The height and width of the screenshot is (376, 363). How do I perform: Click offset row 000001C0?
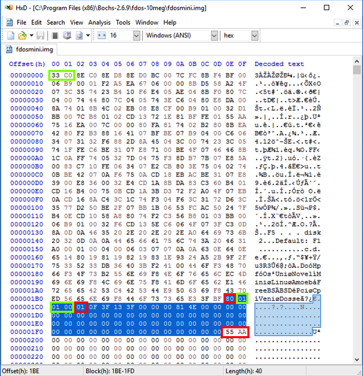point(26,307)
